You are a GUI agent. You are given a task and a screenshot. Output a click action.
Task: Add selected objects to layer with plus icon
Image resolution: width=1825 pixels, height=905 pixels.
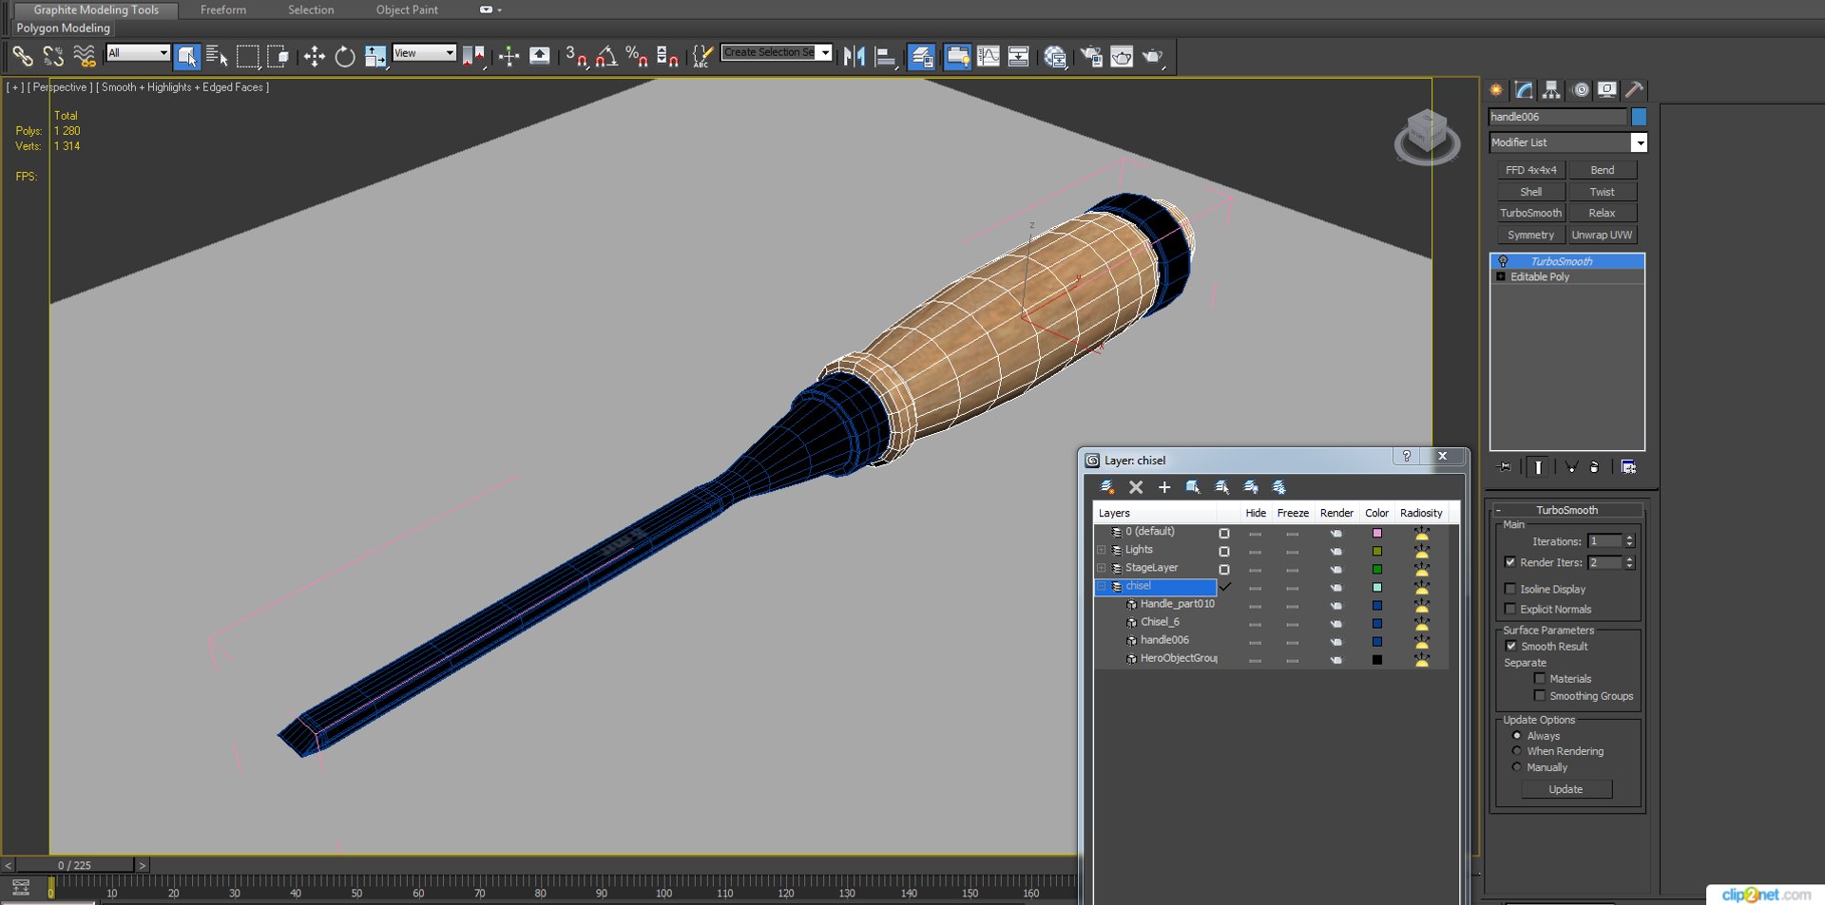(x=1164, y=487)
